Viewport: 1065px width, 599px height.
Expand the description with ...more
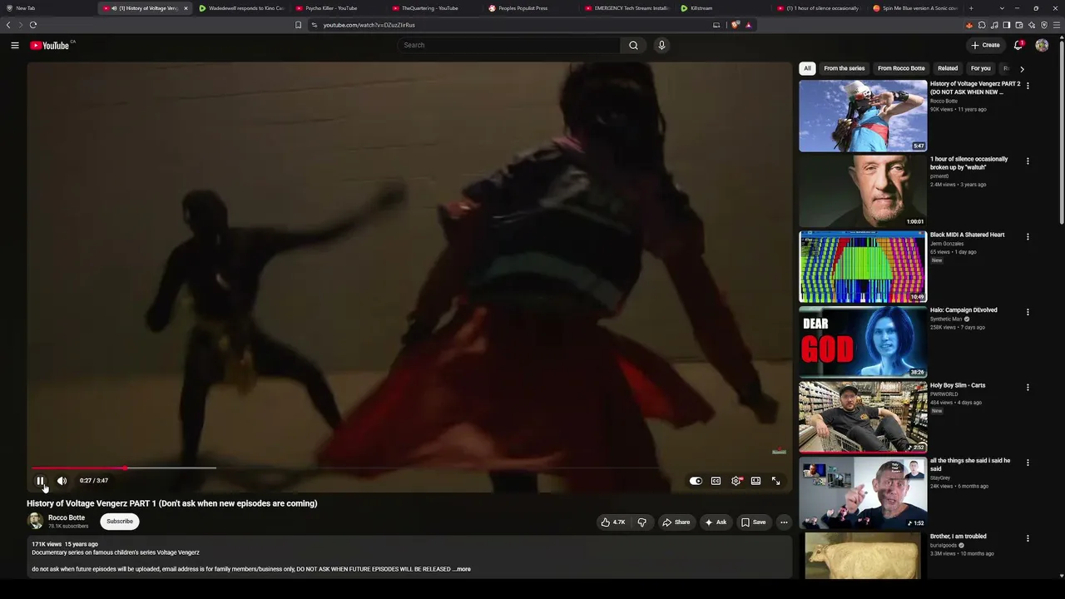tap(463, 569)
